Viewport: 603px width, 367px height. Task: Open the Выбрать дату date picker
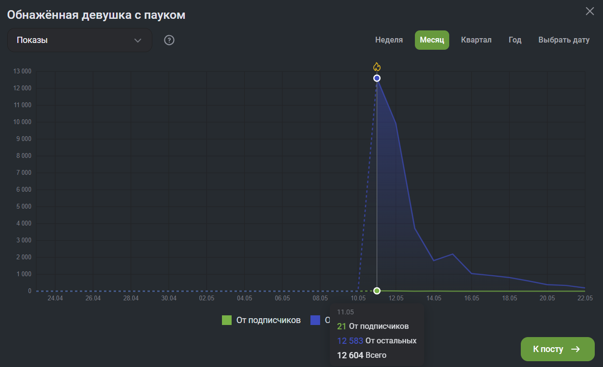[x=564, y=40]
